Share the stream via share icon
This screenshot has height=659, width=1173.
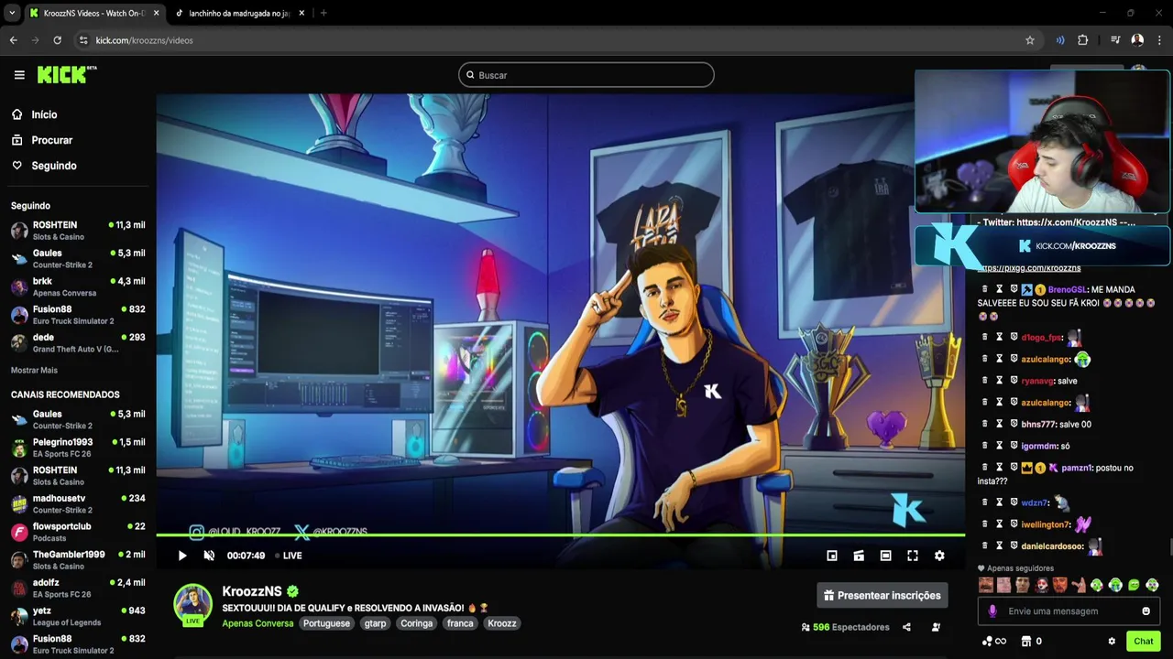pos(906,627)
